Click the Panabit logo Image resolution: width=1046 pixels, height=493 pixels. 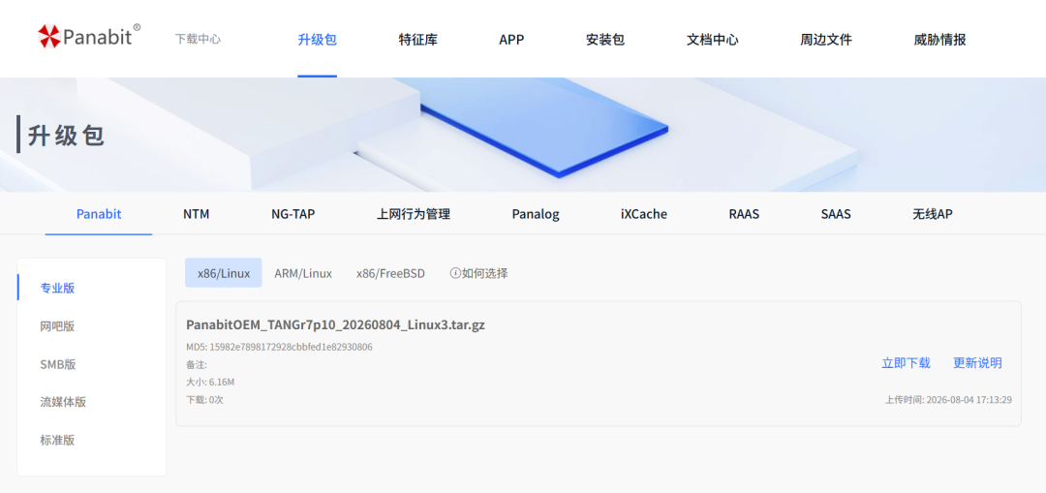point(89,36)
